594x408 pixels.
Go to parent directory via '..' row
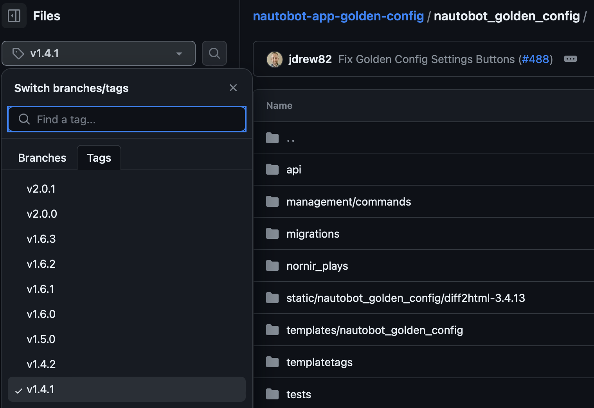pos(290,138)
